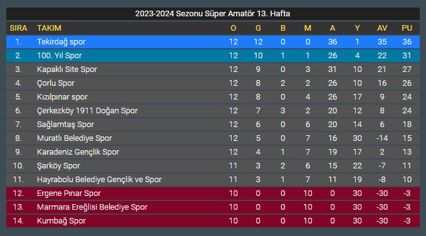Sort by the PU points header
The height and width of the screenshot is (236, 426).
tap(407, 28)
